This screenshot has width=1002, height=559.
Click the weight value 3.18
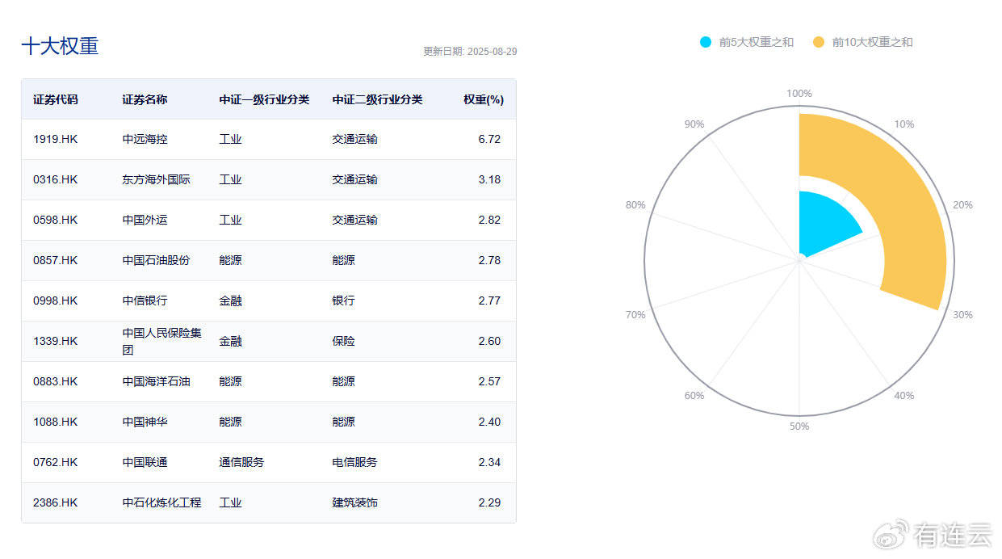(489, 179)
